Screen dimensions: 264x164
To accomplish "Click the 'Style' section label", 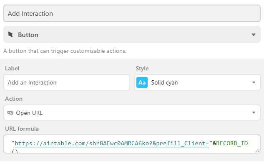I will [x=142, y=68].
